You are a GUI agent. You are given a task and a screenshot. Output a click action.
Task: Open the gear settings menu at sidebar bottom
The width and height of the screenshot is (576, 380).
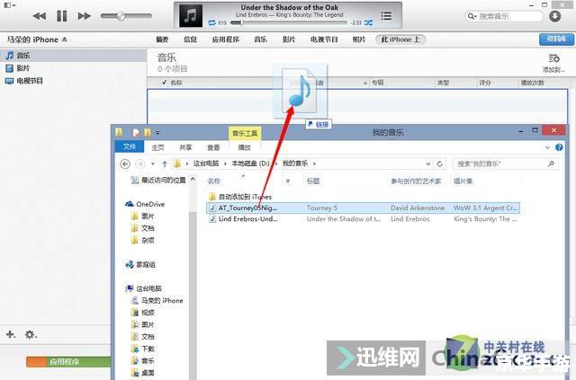click(x=30, y=334)
